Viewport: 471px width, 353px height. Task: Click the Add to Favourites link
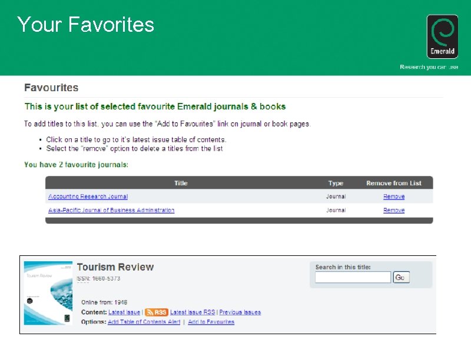coord(211,321)
